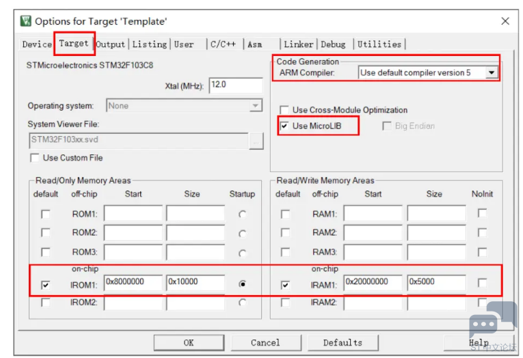Select the ROM3 Startup radio button
This screenshot has width=523, height=358.
click(243, 253)
